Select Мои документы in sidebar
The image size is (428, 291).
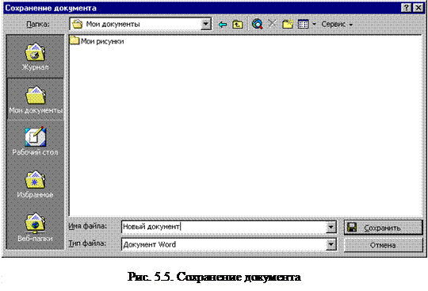[35, 100]
